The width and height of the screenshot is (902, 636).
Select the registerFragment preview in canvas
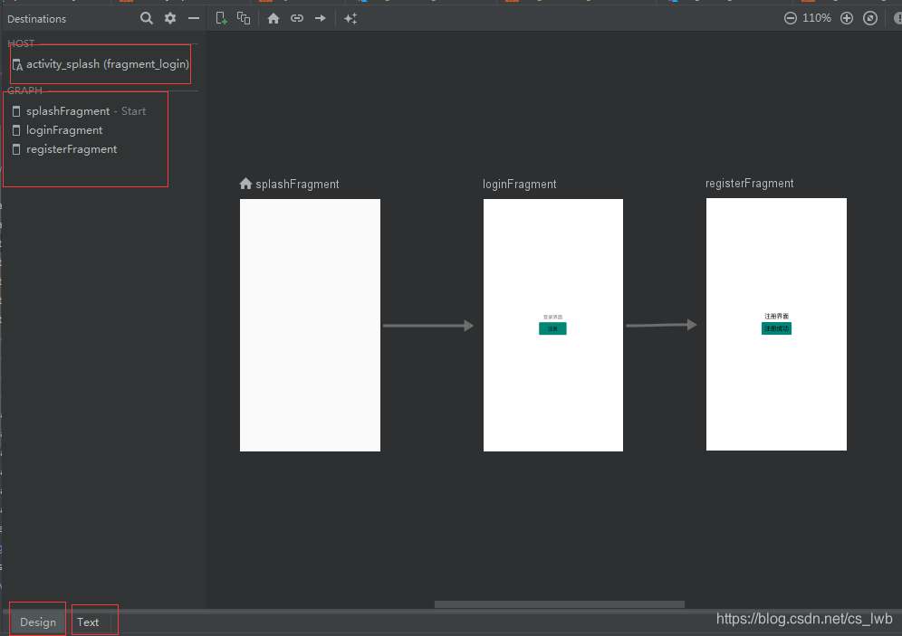(776, 324)
